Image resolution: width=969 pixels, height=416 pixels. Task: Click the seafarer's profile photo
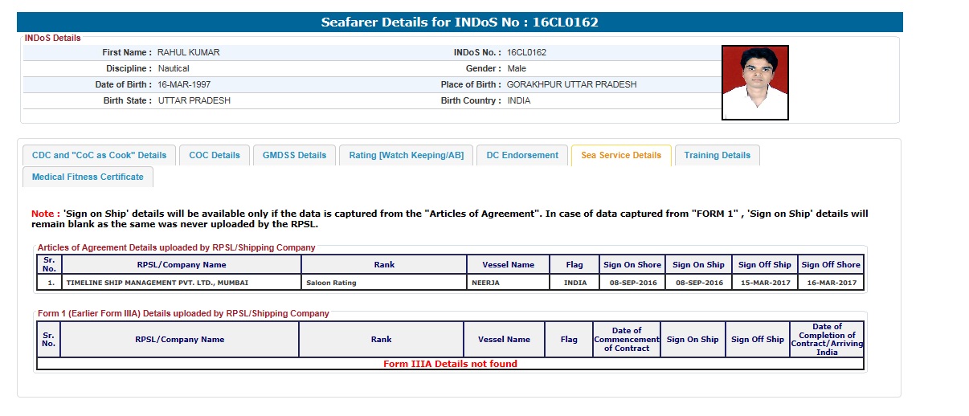[754, 83]
